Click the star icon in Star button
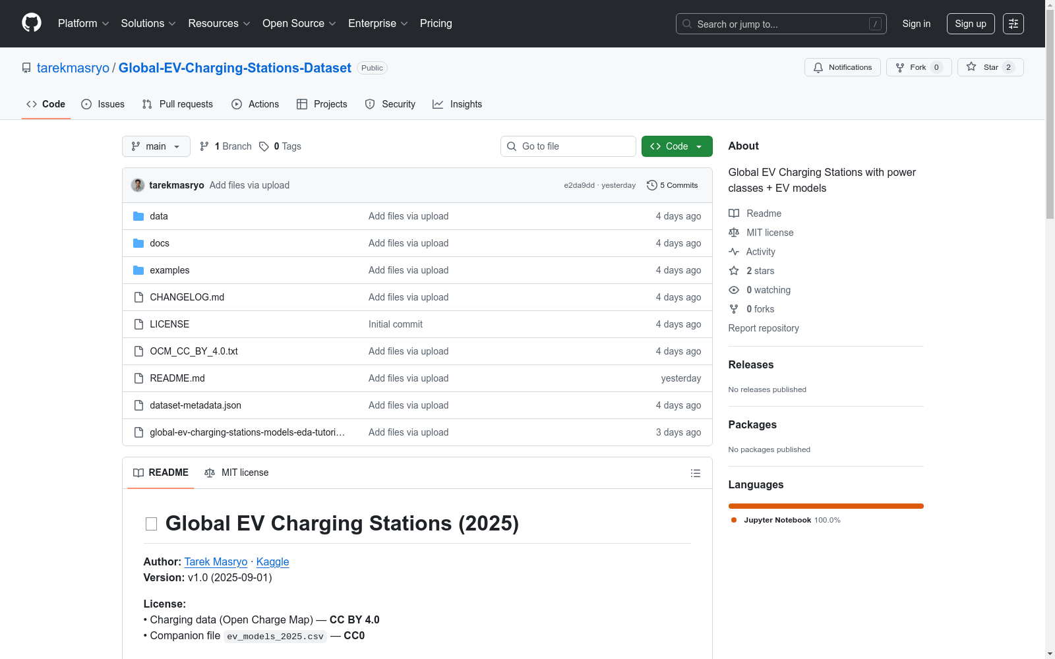Screen dimensions: 1055x659 (x=971, y=67)
